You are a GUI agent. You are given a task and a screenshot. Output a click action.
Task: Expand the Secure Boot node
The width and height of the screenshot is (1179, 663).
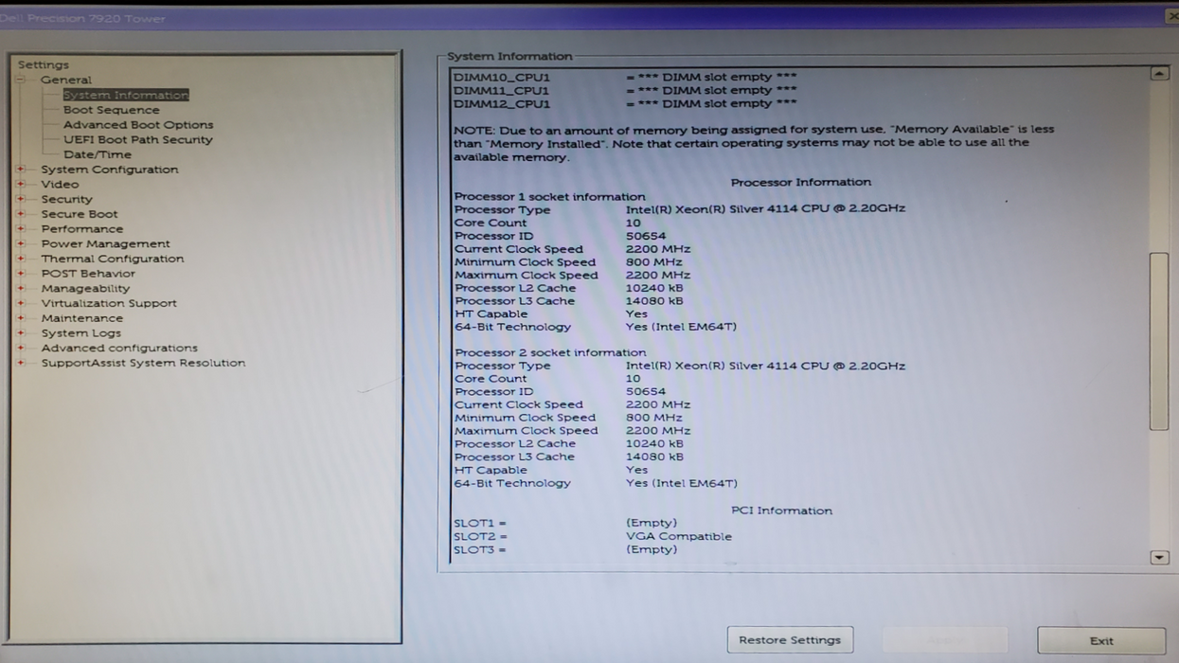[x=21, y=214]
